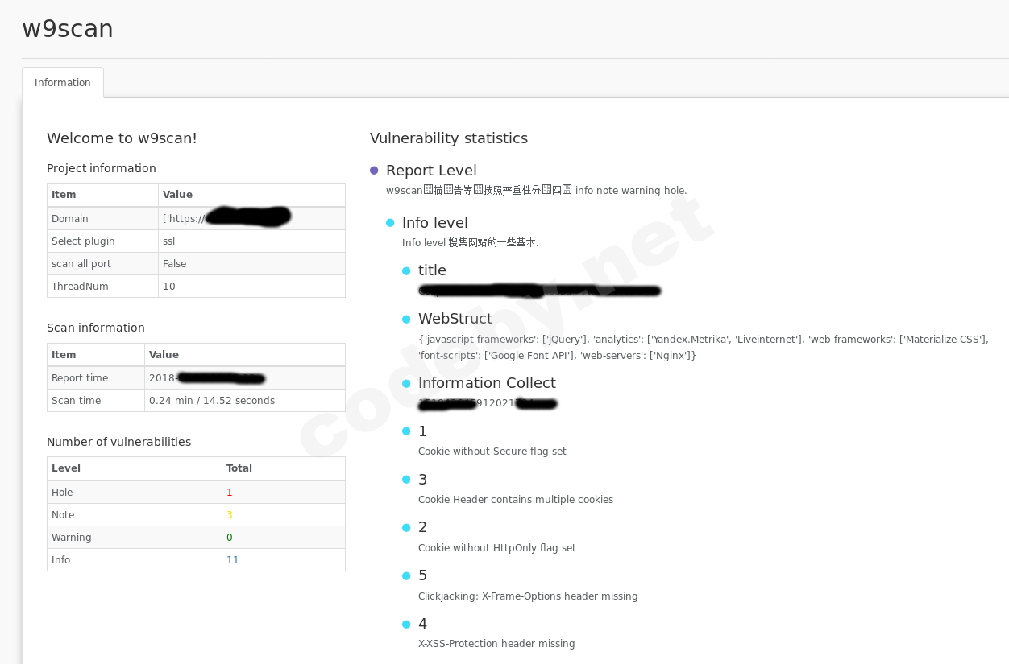Click the red Hole total '1'
This screenshot has height=664, width=1009.
(x=230, y=493)
